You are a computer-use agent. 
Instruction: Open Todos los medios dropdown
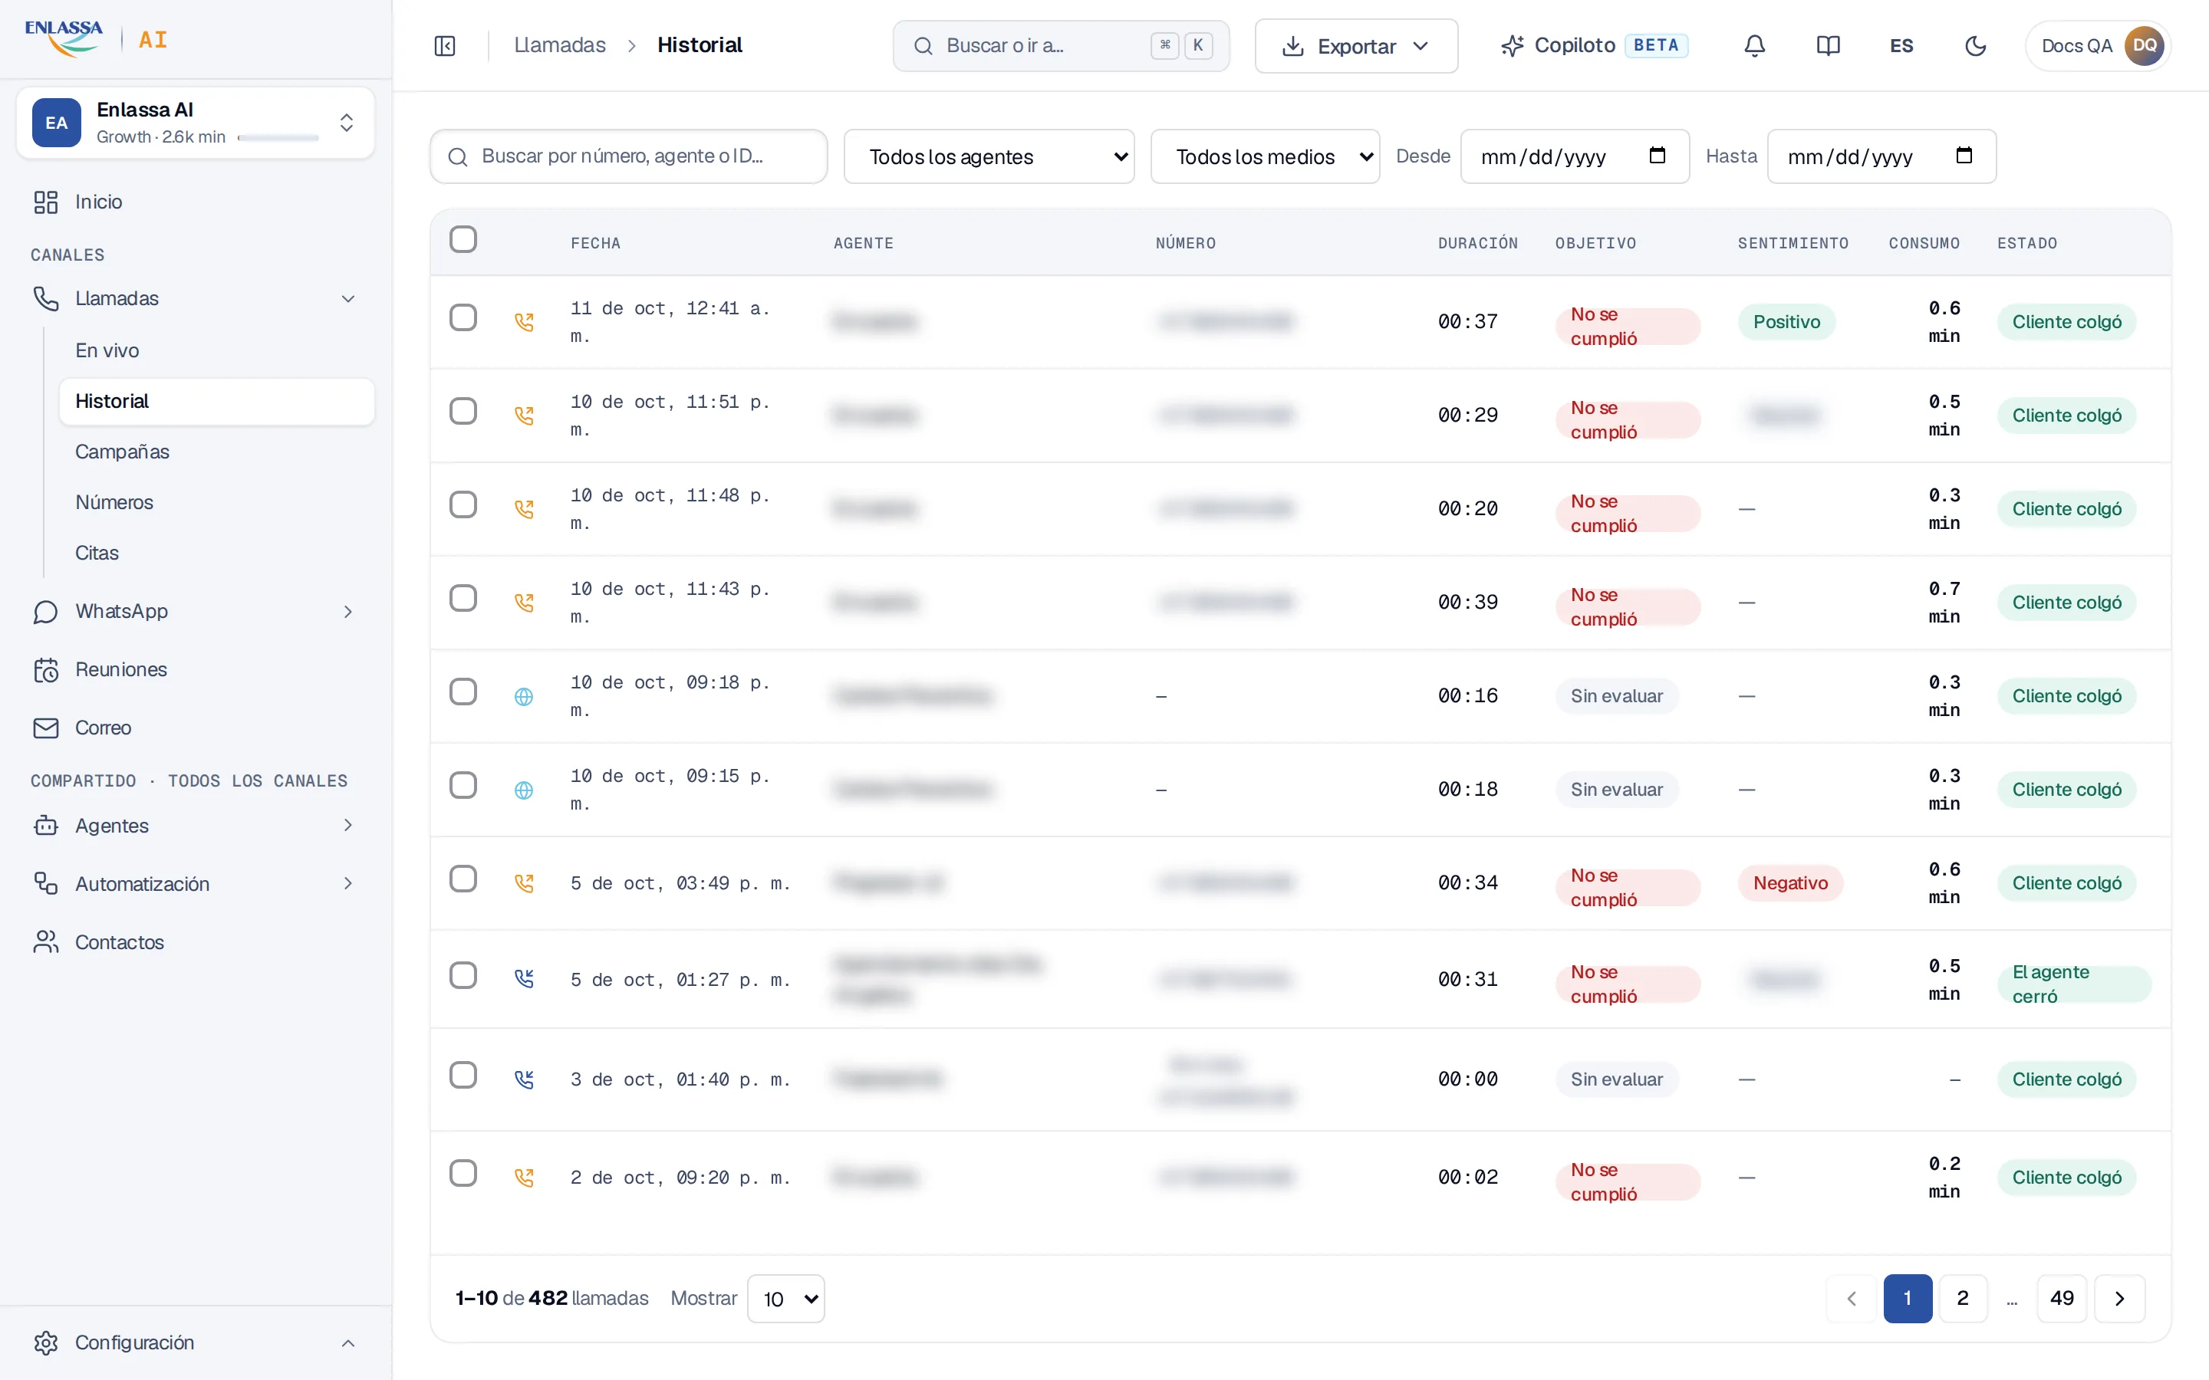coord(1265,157)
